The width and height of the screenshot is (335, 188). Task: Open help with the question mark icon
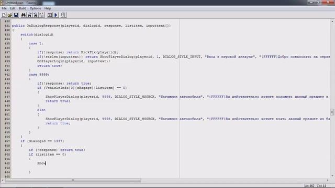(x=63, y=15)
